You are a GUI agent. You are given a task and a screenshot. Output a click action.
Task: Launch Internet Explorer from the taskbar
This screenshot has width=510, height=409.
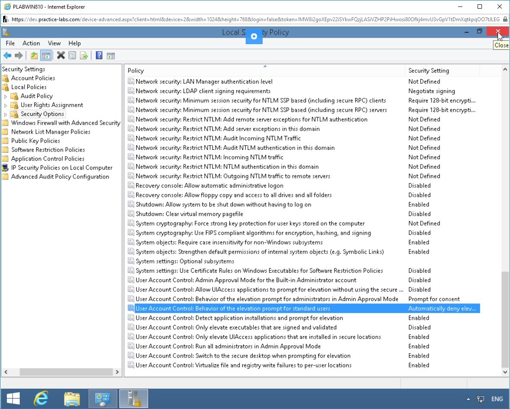(41, 399)
